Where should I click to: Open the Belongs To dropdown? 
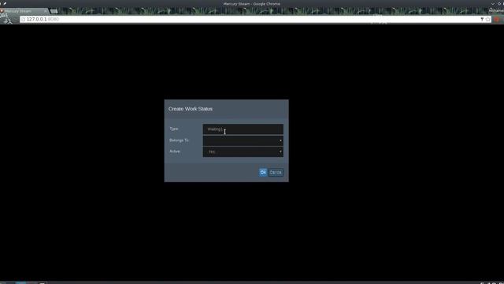243,140
